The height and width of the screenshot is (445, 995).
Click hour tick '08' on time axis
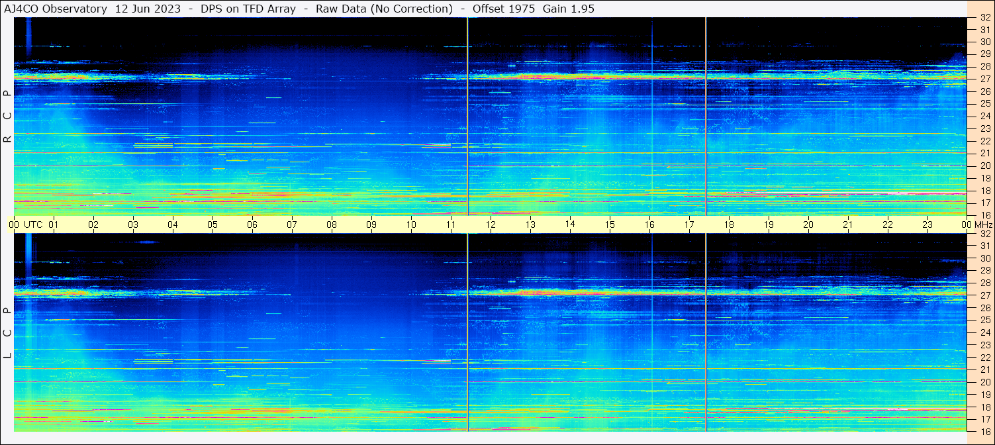tap(332, 224)
